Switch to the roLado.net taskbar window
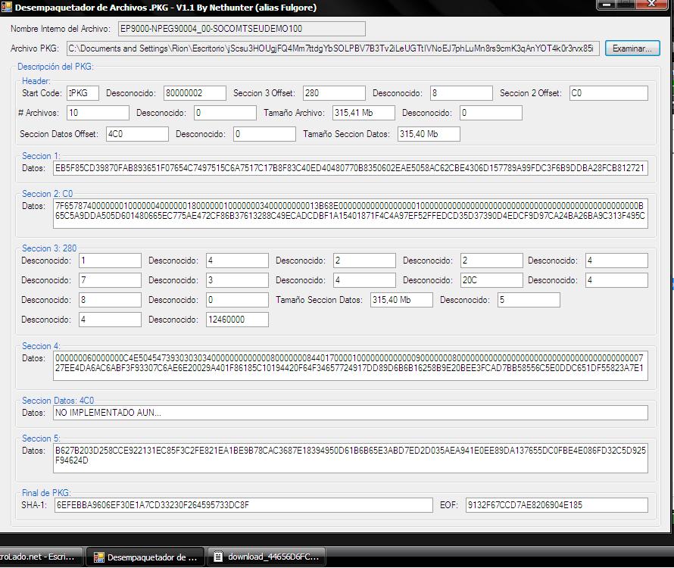 [x=41, y=557]
